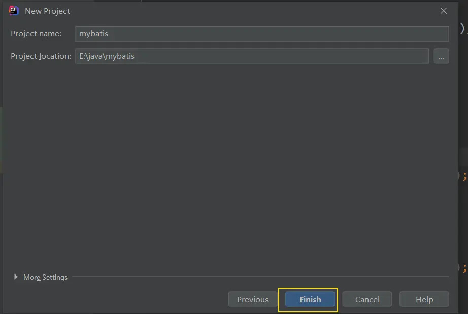Open Help for this dialog
Viewport: 468px width, 314px height.
pos(424,299)
